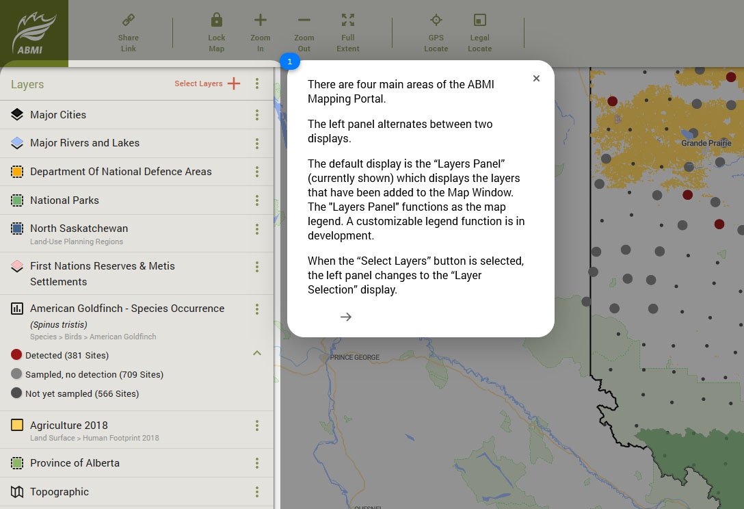This screenshot has height=509, width=744.
Task: Go to the next tutorial step
Action: tap(346, 317)
